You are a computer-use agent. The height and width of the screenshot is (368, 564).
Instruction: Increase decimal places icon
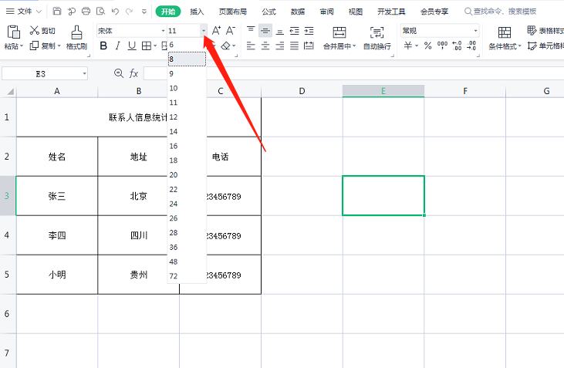(457, 46)
